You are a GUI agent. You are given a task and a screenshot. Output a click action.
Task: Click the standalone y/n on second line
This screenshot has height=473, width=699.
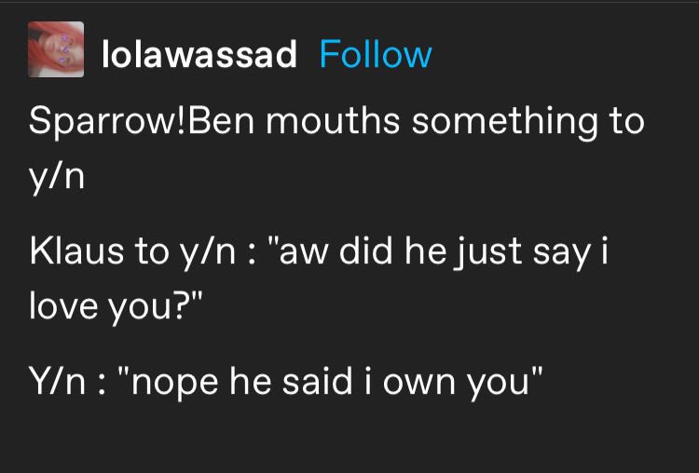pos(57,178)
